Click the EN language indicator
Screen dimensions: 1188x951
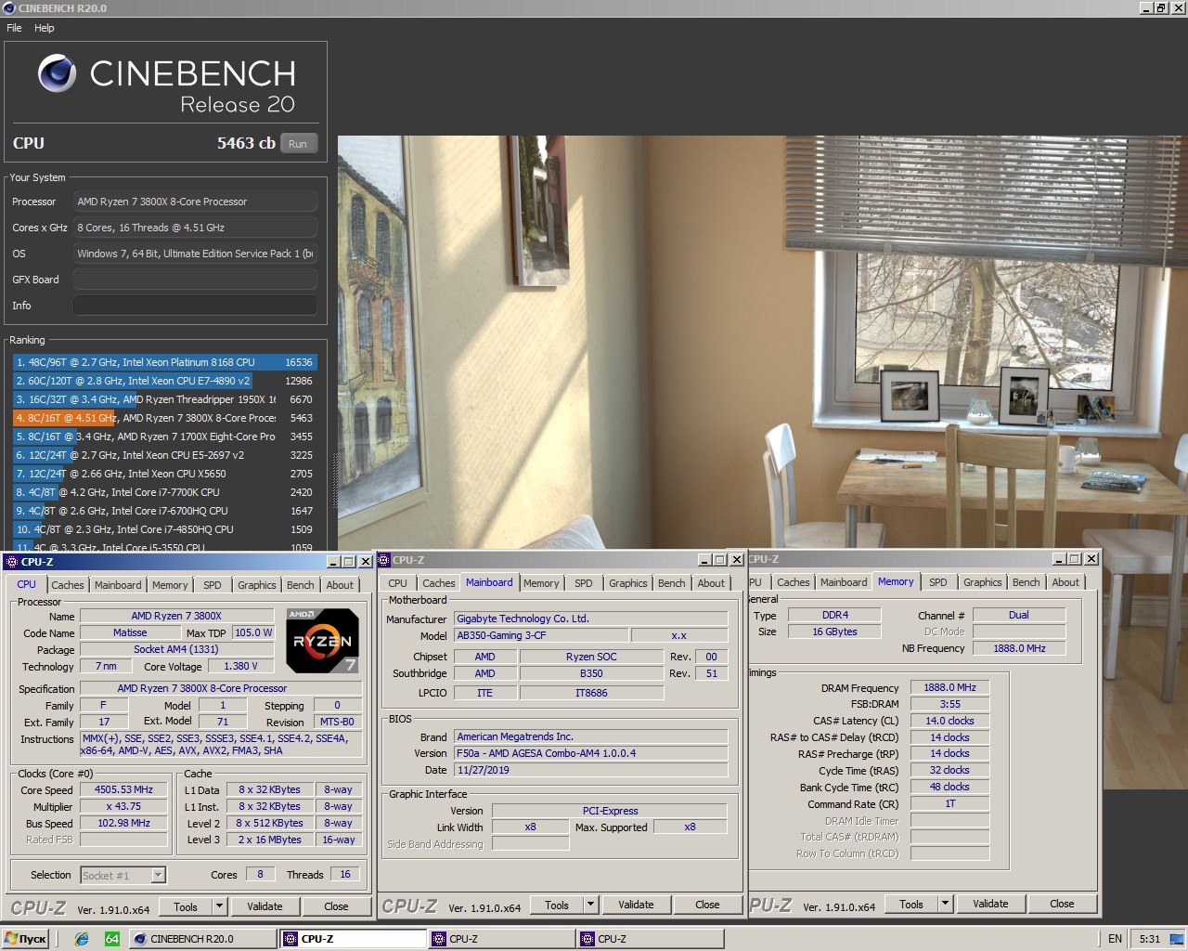click(1115, 939)
